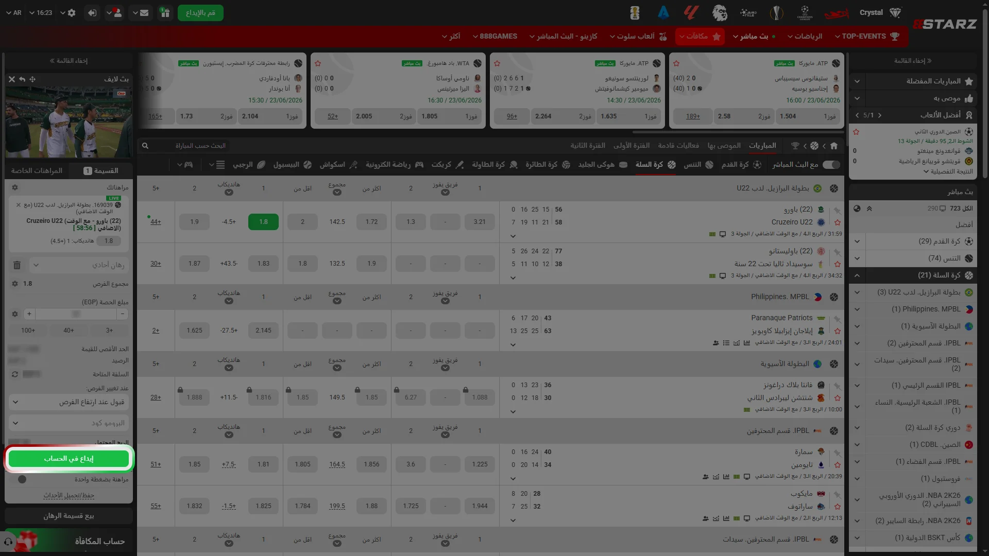Viewport: 989px width, 556px height.
Task: Open the gift bonus icon in top bar
Action: (165, 13)
